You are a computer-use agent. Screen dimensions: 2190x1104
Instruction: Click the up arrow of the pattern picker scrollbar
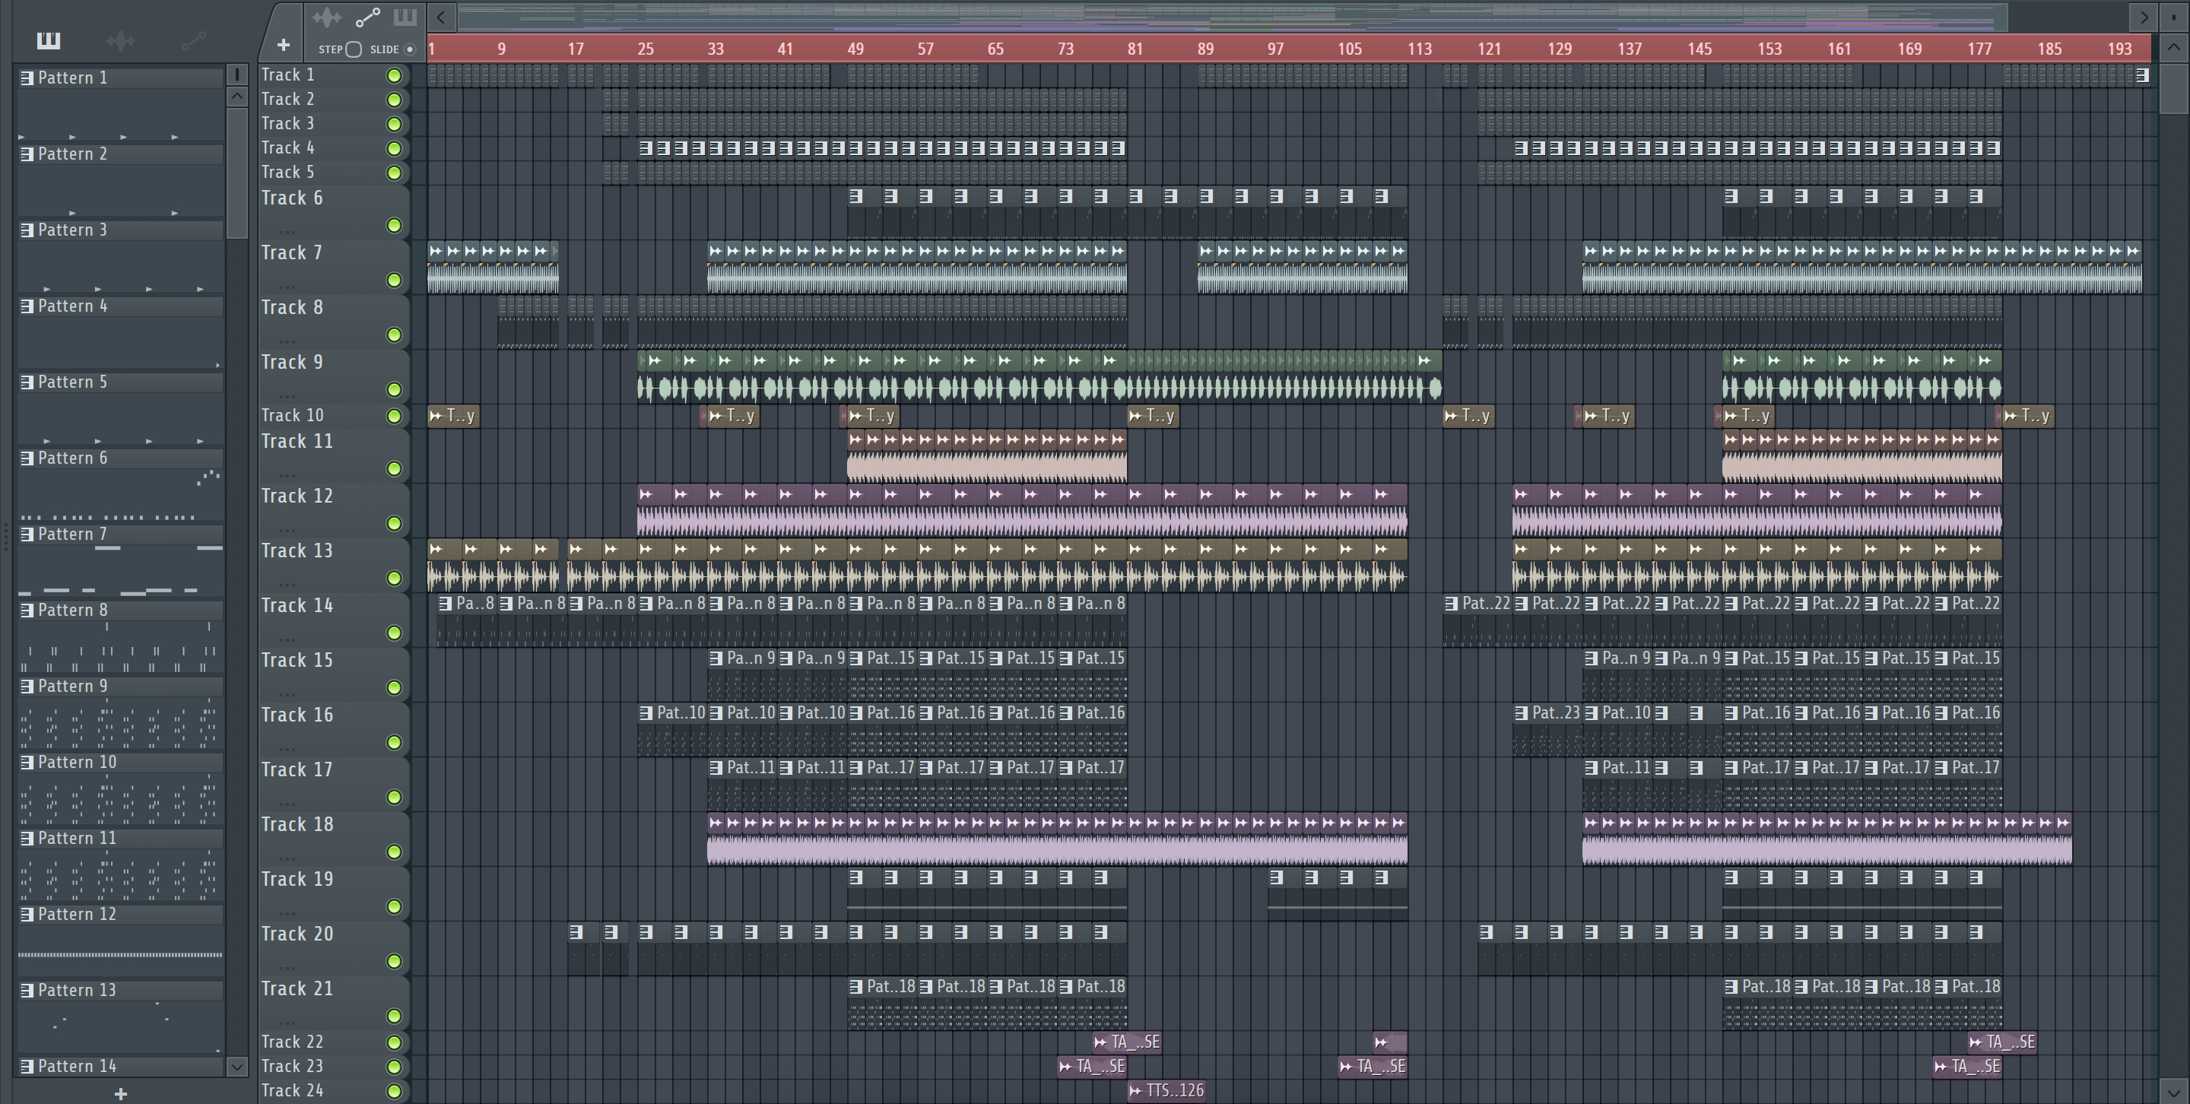pos(237,97)
